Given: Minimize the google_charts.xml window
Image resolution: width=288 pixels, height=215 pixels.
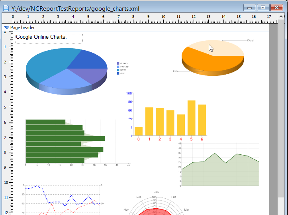Looking at the screenshot, I should [249, 8].
